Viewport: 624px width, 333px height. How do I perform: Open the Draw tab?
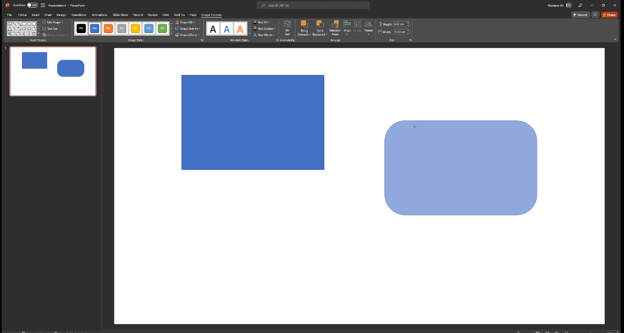[48, 15]
